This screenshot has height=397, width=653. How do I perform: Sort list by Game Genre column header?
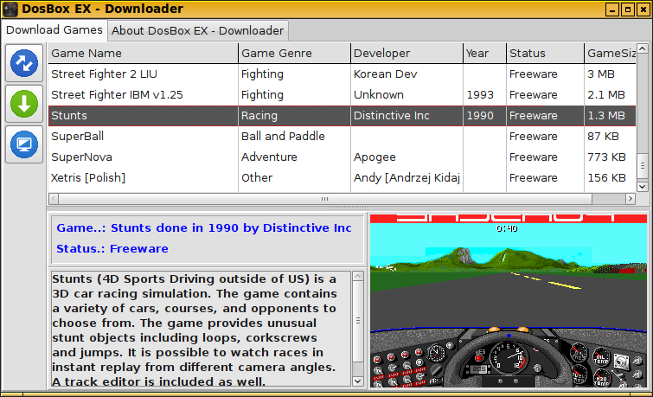tap(293, 54)
